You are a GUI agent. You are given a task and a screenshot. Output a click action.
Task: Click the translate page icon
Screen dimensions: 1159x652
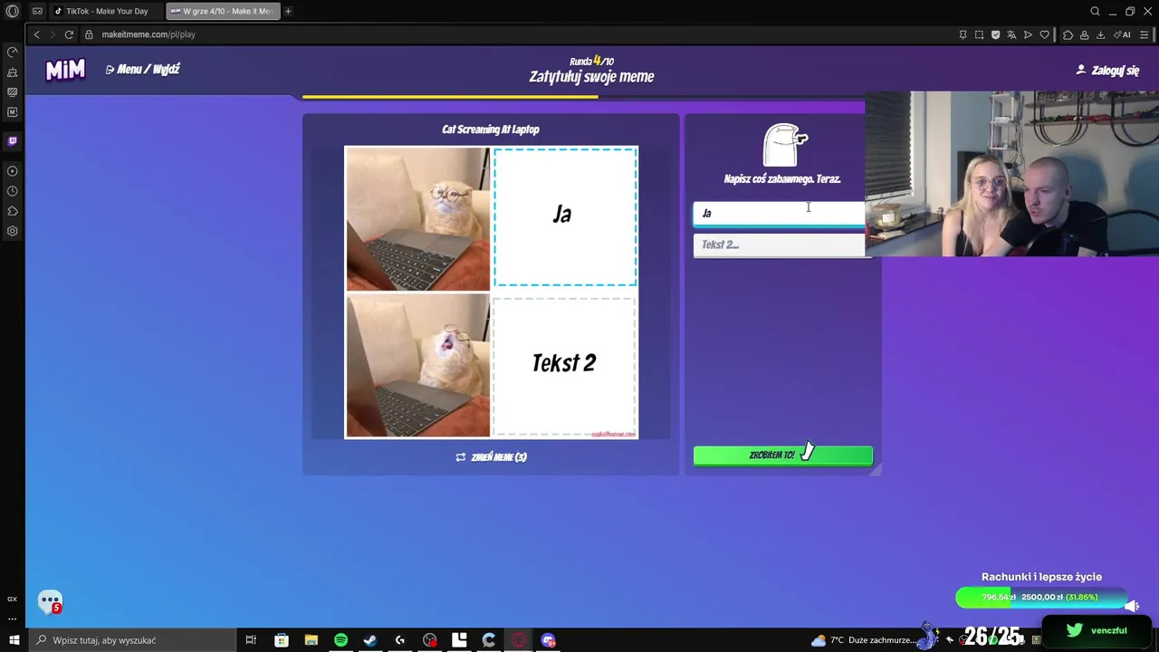click(1011, 34)
